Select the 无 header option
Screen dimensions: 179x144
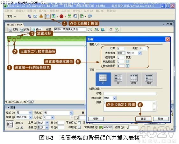click(x=103, y=79)
